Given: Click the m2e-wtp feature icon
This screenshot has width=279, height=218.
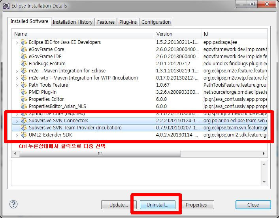Looking at the screenshot, I should tap(24, 78).
